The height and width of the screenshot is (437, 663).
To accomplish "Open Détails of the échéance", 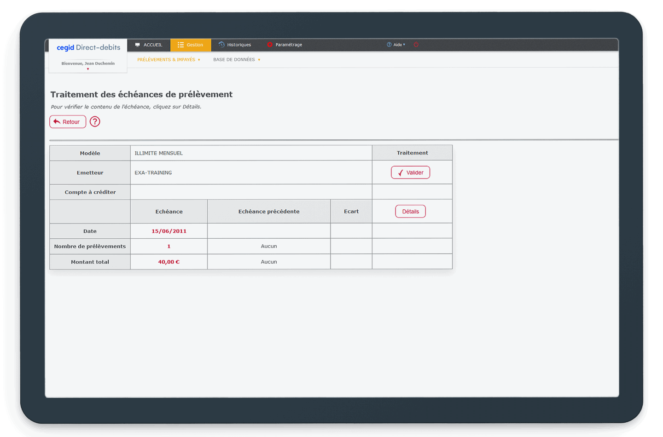I will (x=410, y=212).
